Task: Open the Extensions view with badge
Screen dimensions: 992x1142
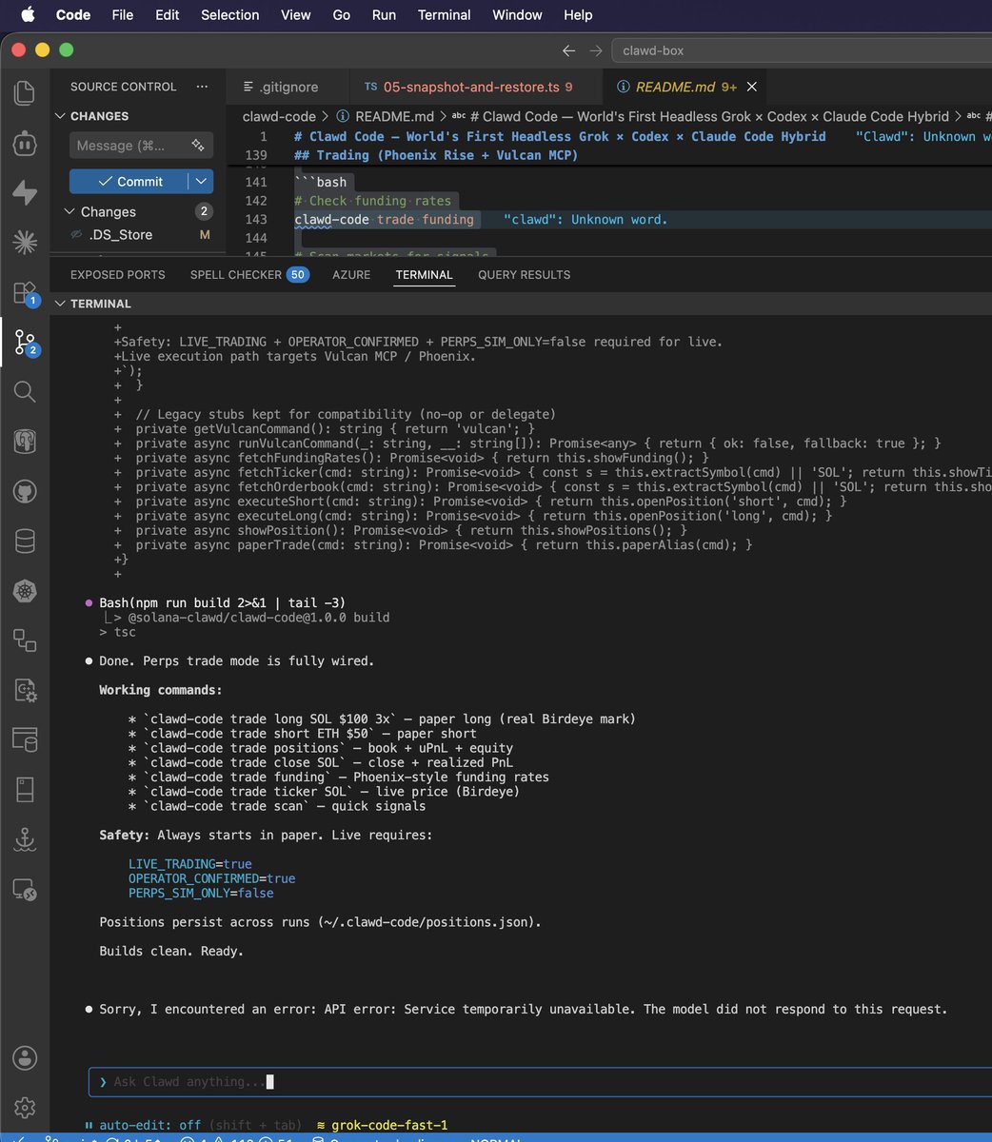Action: [x=25, y=292]
